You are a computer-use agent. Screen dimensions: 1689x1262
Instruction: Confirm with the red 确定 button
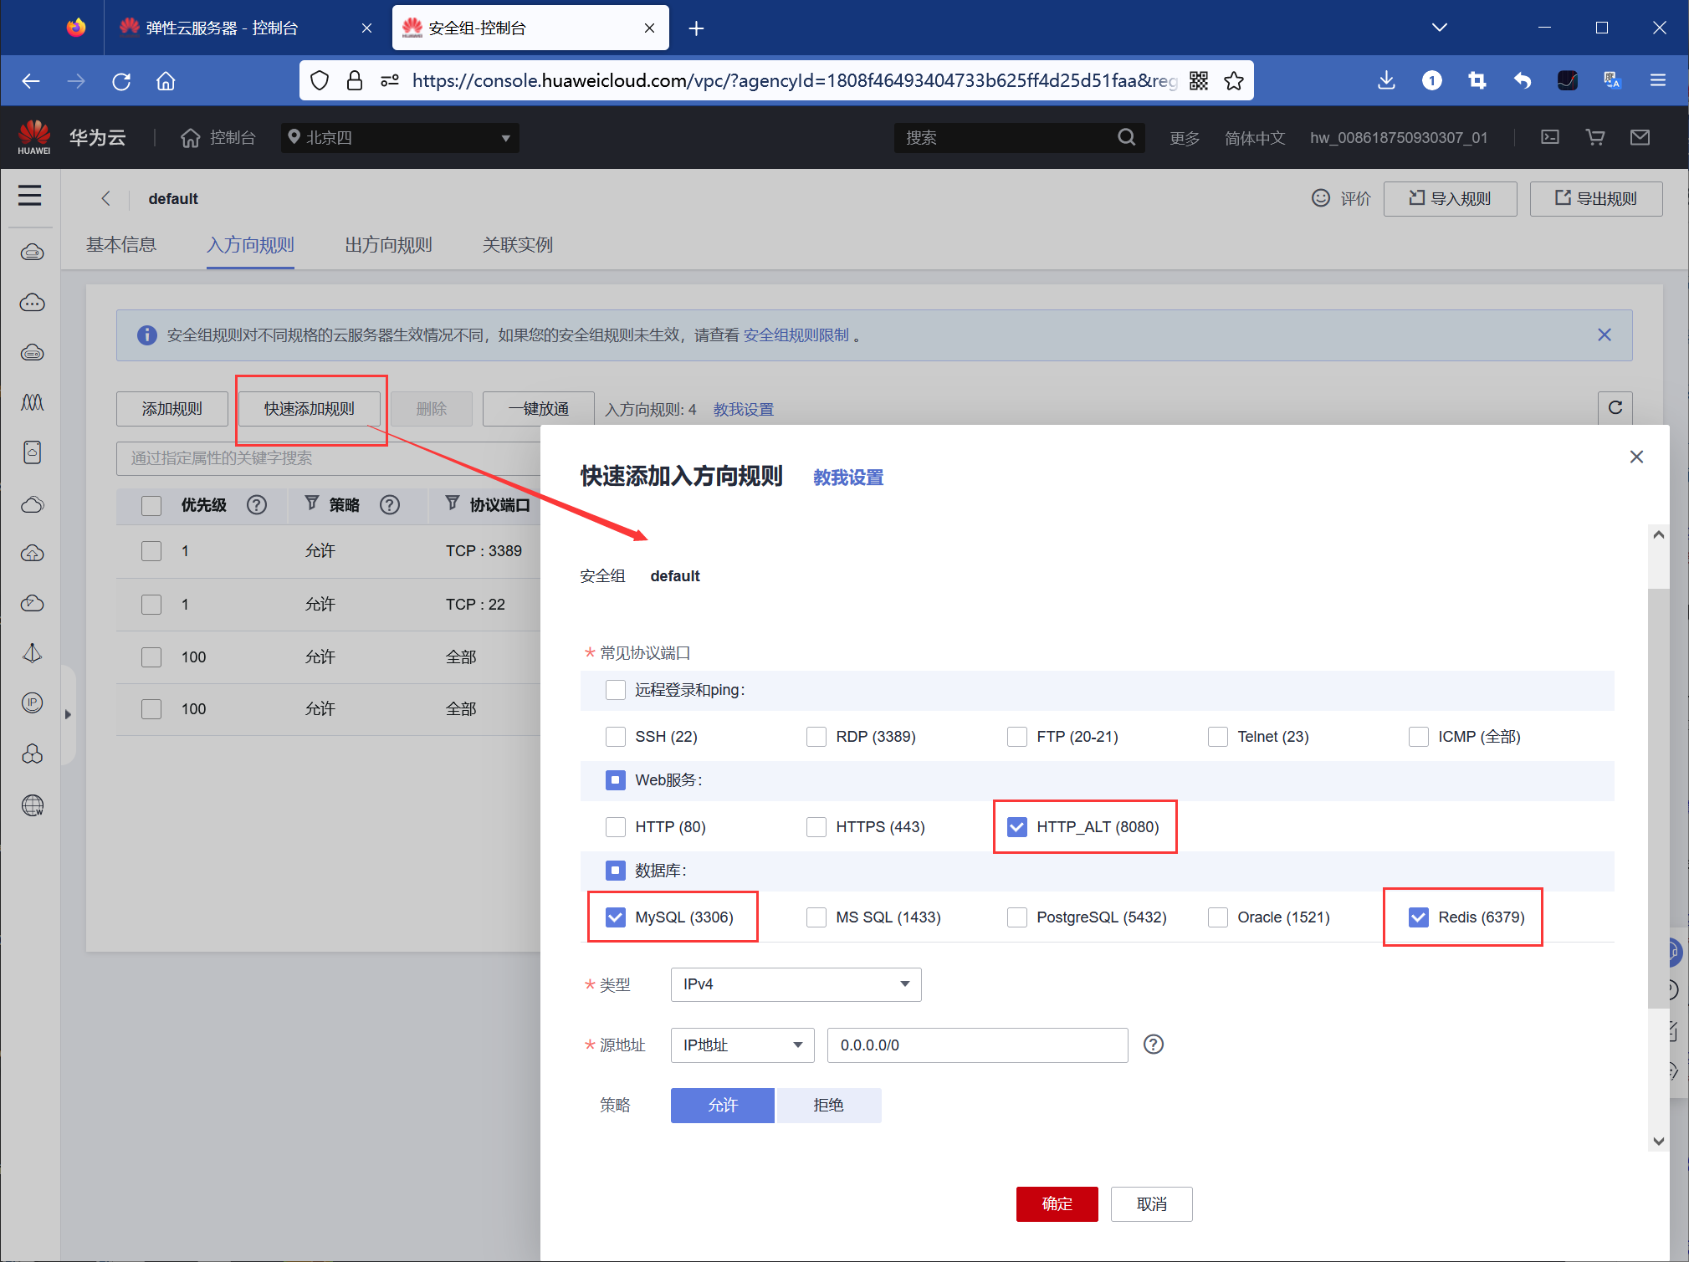(x=1057, y=1204)
